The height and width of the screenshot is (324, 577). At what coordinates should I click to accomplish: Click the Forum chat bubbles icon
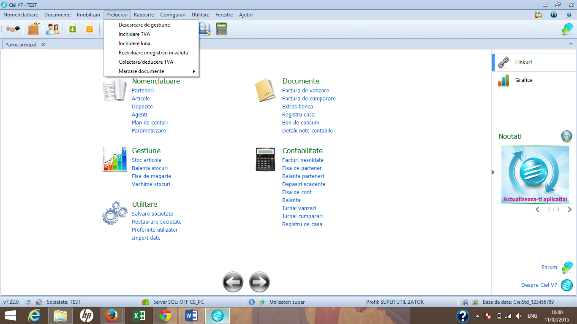coord(567,267)
